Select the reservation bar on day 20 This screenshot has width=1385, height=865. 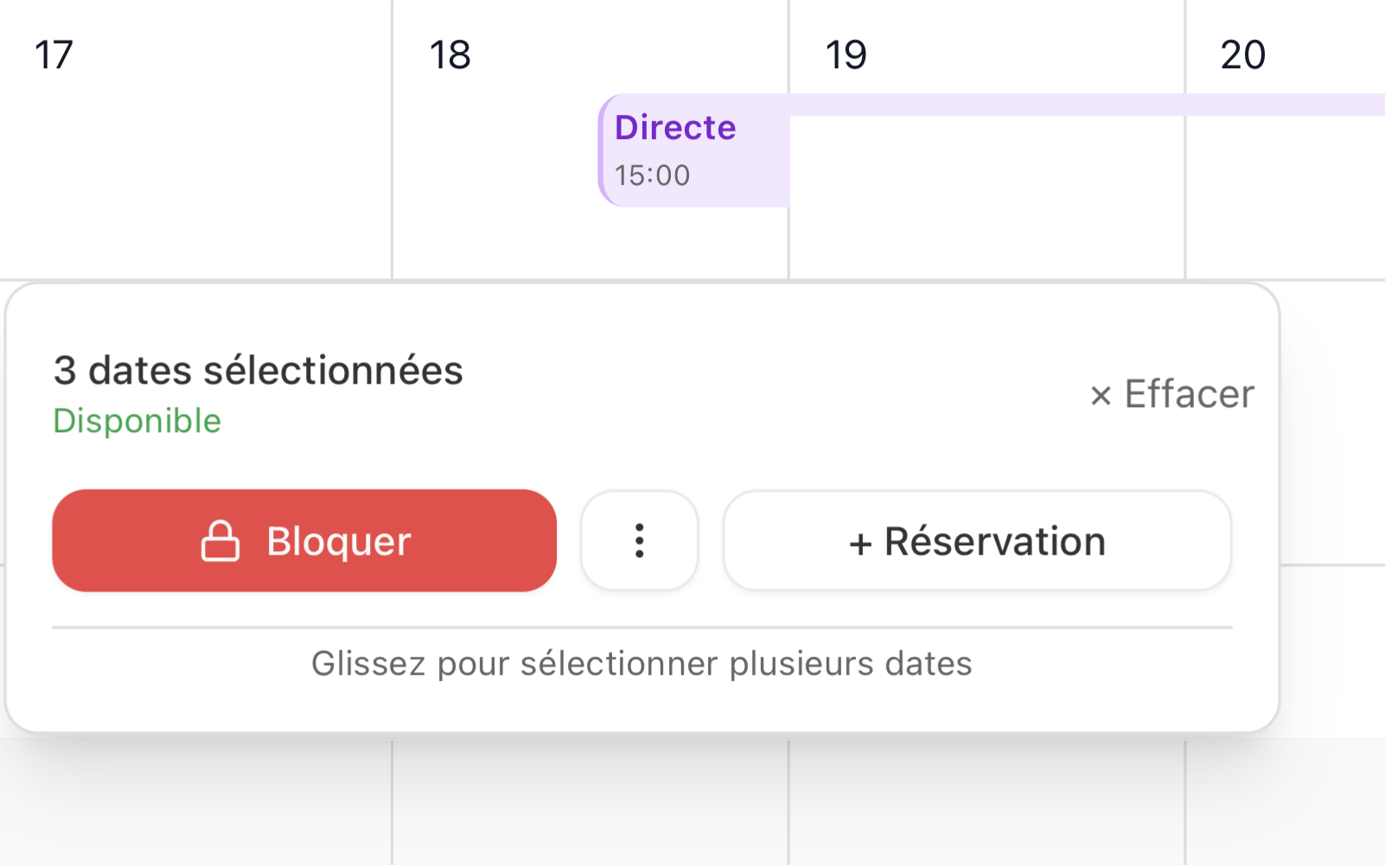tap(1285, 105)
